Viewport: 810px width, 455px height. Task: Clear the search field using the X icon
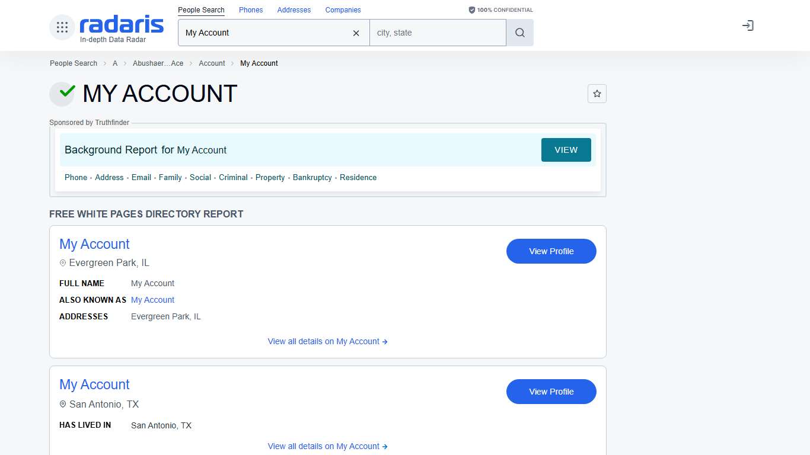pyautogui.click(x=356, y=33)
